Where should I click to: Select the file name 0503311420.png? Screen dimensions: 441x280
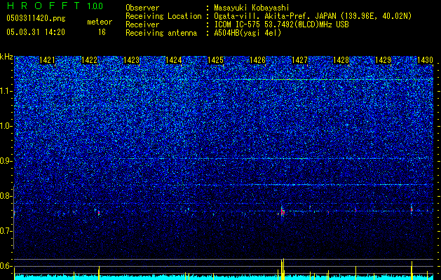point(36,18)
